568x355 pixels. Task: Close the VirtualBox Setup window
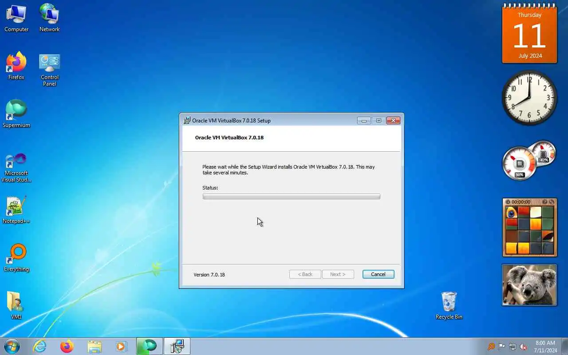pos(393,120)
